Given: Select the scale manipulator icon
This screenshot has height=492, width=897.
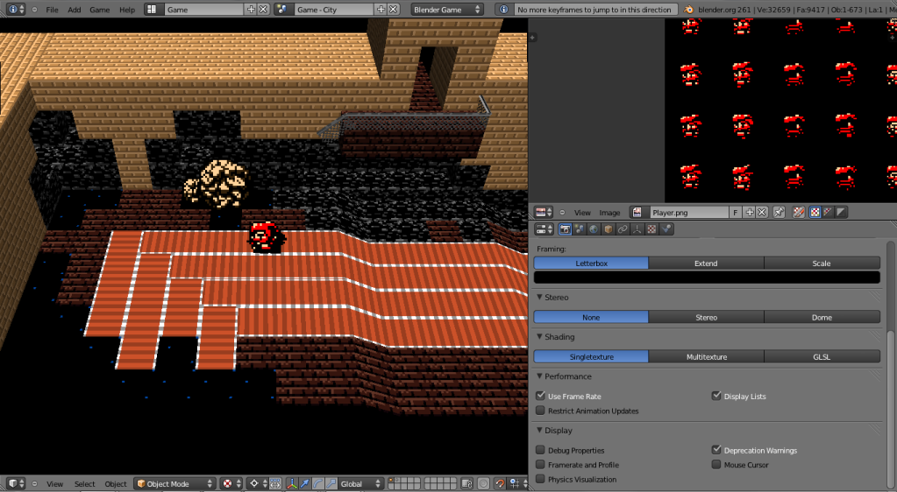Looking at the screenshot, I should click(331, 483).
